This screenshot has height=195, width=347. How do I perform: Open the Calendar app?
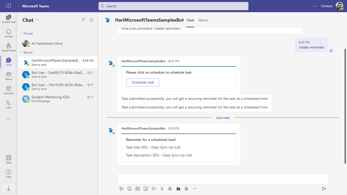[9, 90]
